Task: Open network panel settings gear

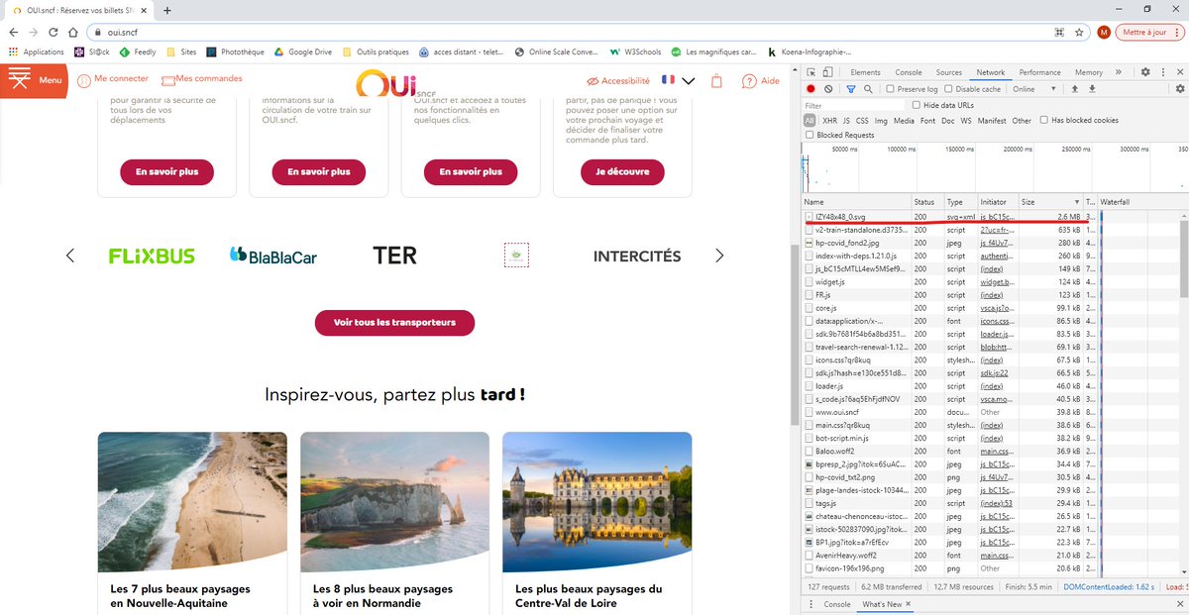Action: (1179, 89)
